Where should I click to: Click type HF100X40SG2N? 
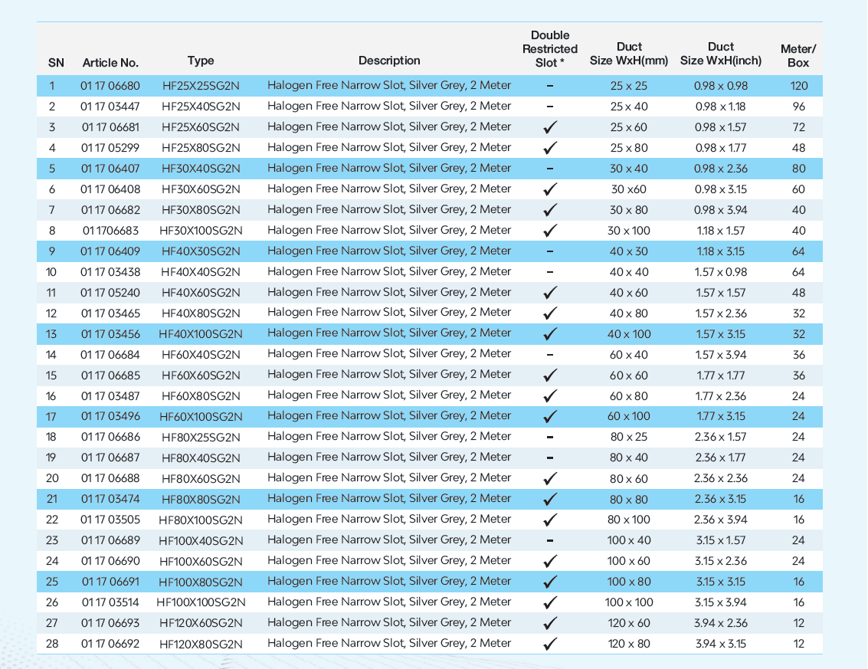pyautogui.click(x=201, y=540)
